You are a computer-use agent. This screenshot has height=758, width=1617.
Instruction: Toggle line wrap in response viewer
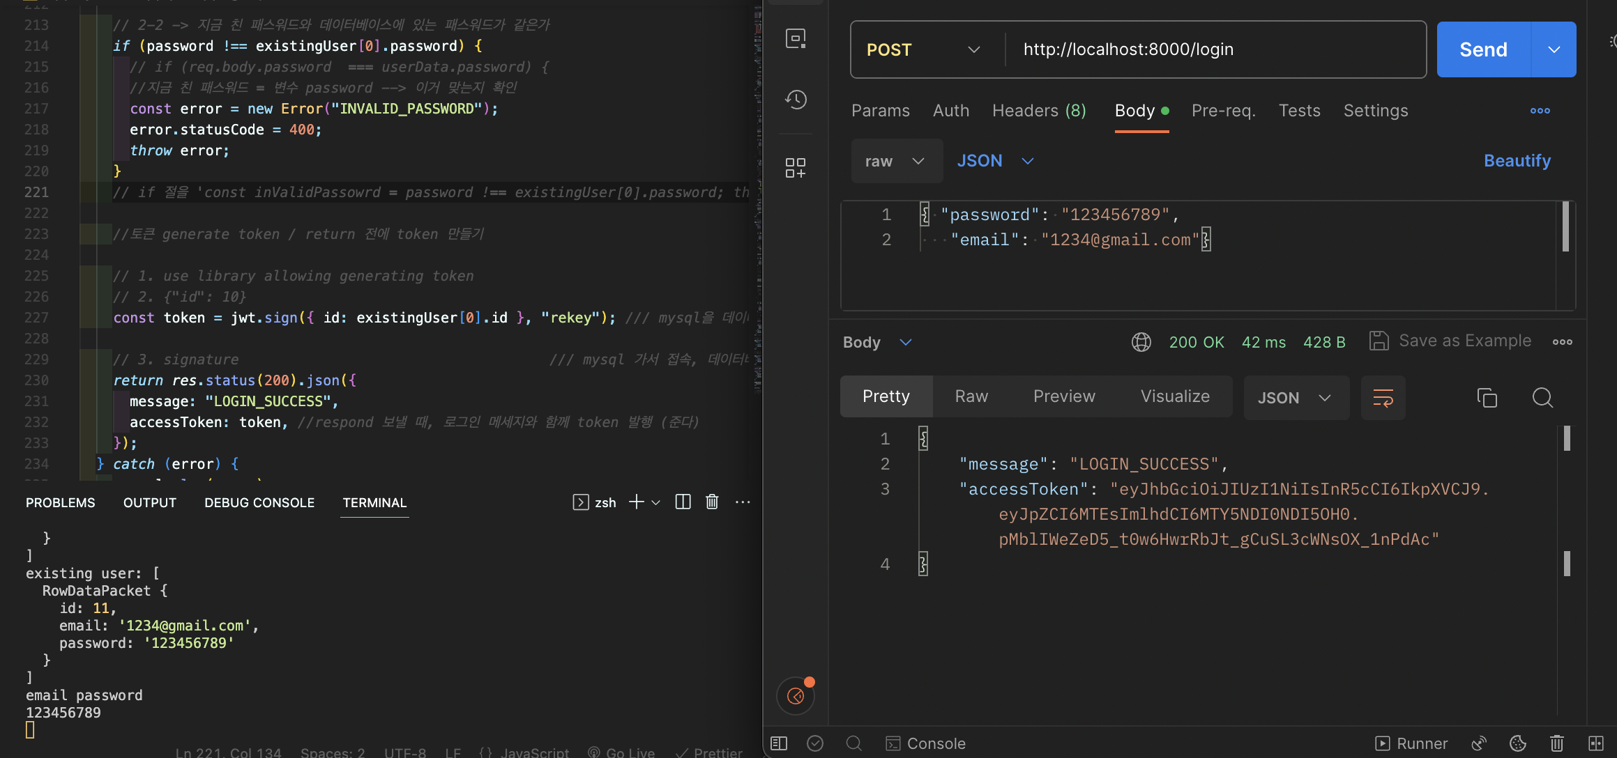pos(1383,398)
